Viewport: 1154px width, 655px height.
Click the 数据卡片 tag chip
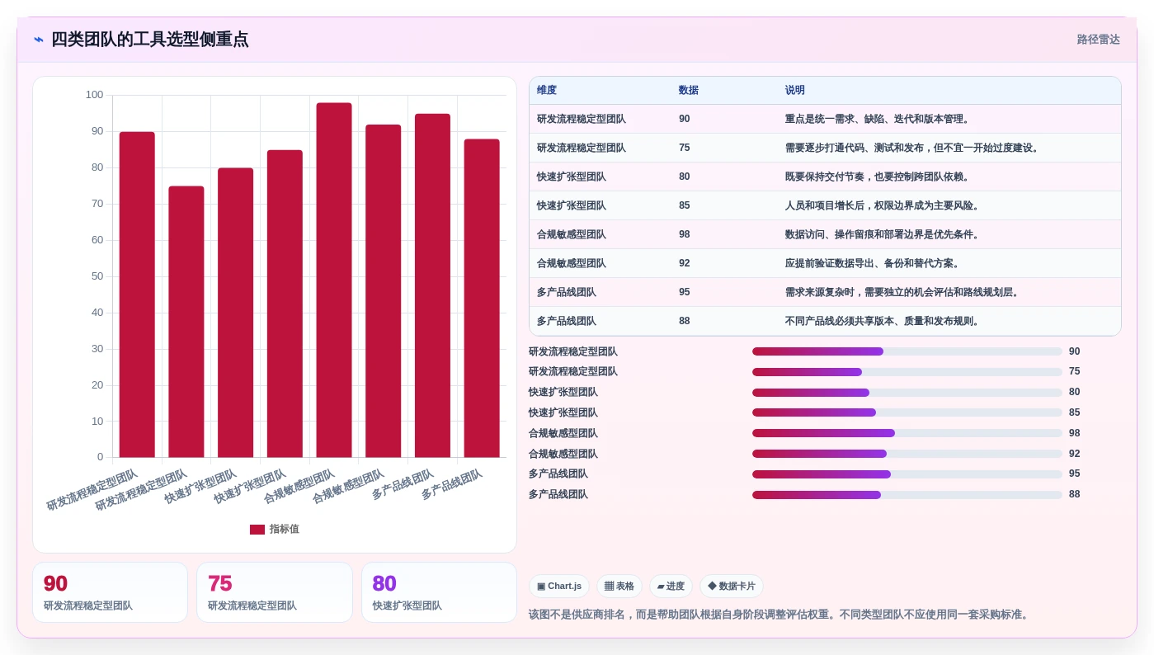[x=732, y=587]
